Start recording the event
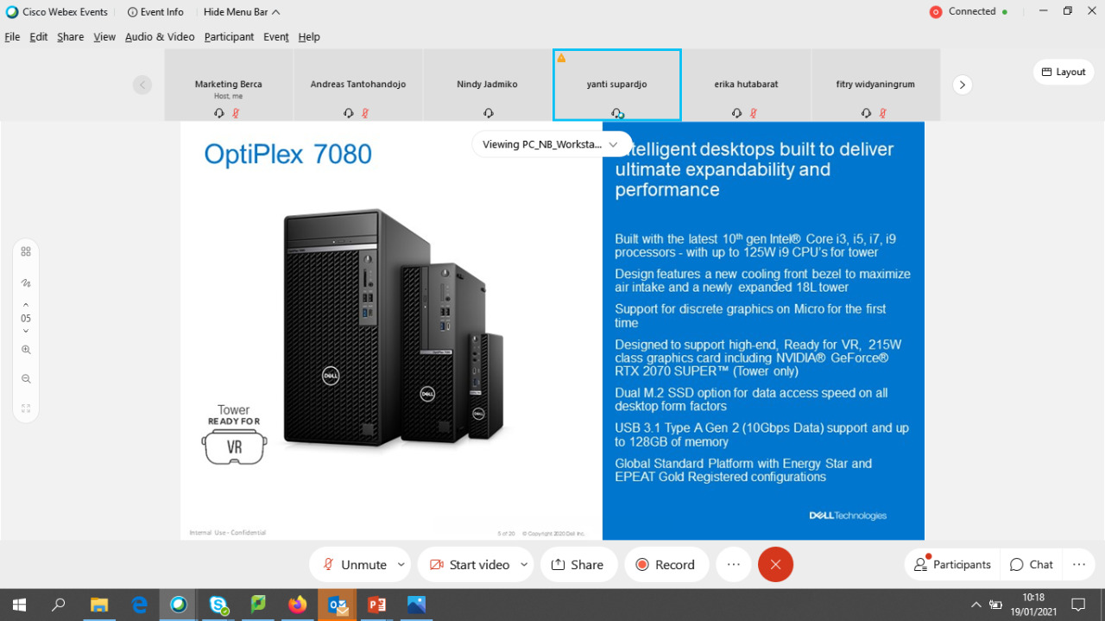 click(x=666, y=564)
